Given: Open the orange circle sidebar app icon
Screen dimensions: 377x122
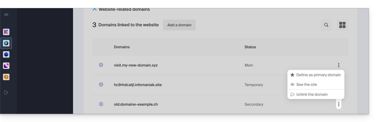Looking at the screenshot, I should (6, 77).
